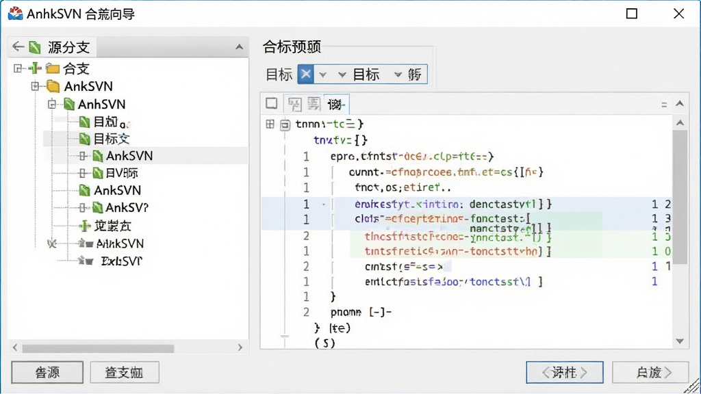Click the second icon in the code toolbar

point(294,104)
